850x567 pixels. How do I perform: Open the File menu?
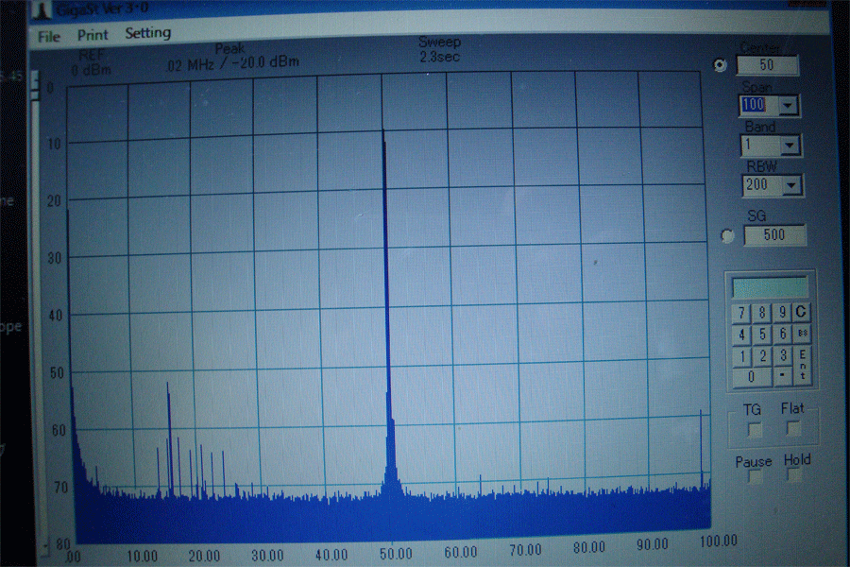49,36
